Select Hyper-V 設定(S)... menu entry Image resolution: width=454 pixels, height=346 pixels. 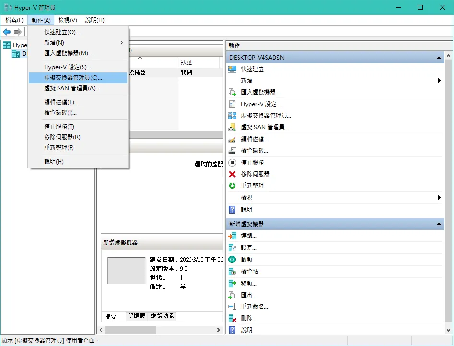pyautogui.click(x=78, y=67)
